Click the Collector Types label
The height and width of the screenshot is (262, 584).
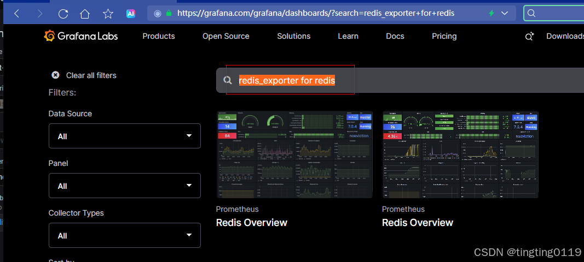[x=76, y=213]
